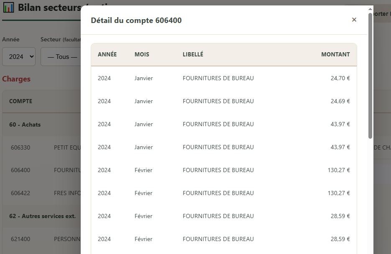Close the account 606400 detail dialog
This screenshot has height=254, width=391.
(x=354, y=20)
